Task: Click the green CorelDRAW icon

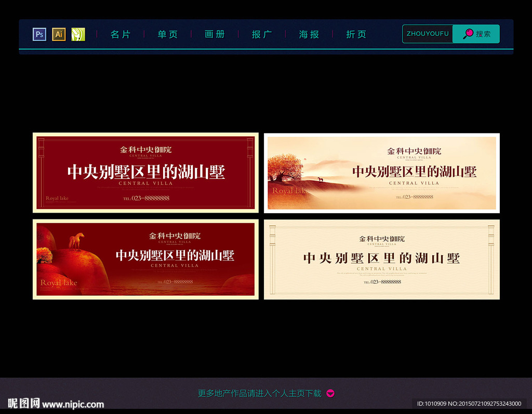Action: (78, 34)
